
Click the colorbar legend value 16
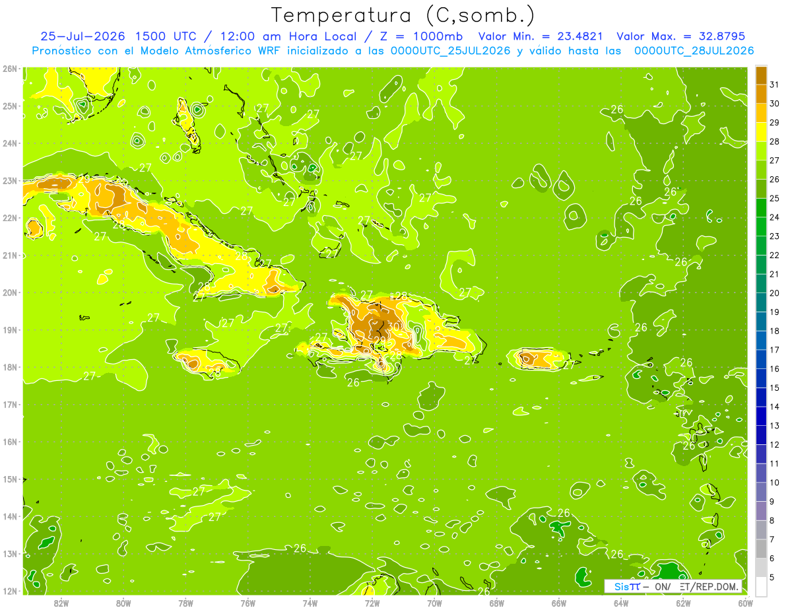(x=774, y=368)
